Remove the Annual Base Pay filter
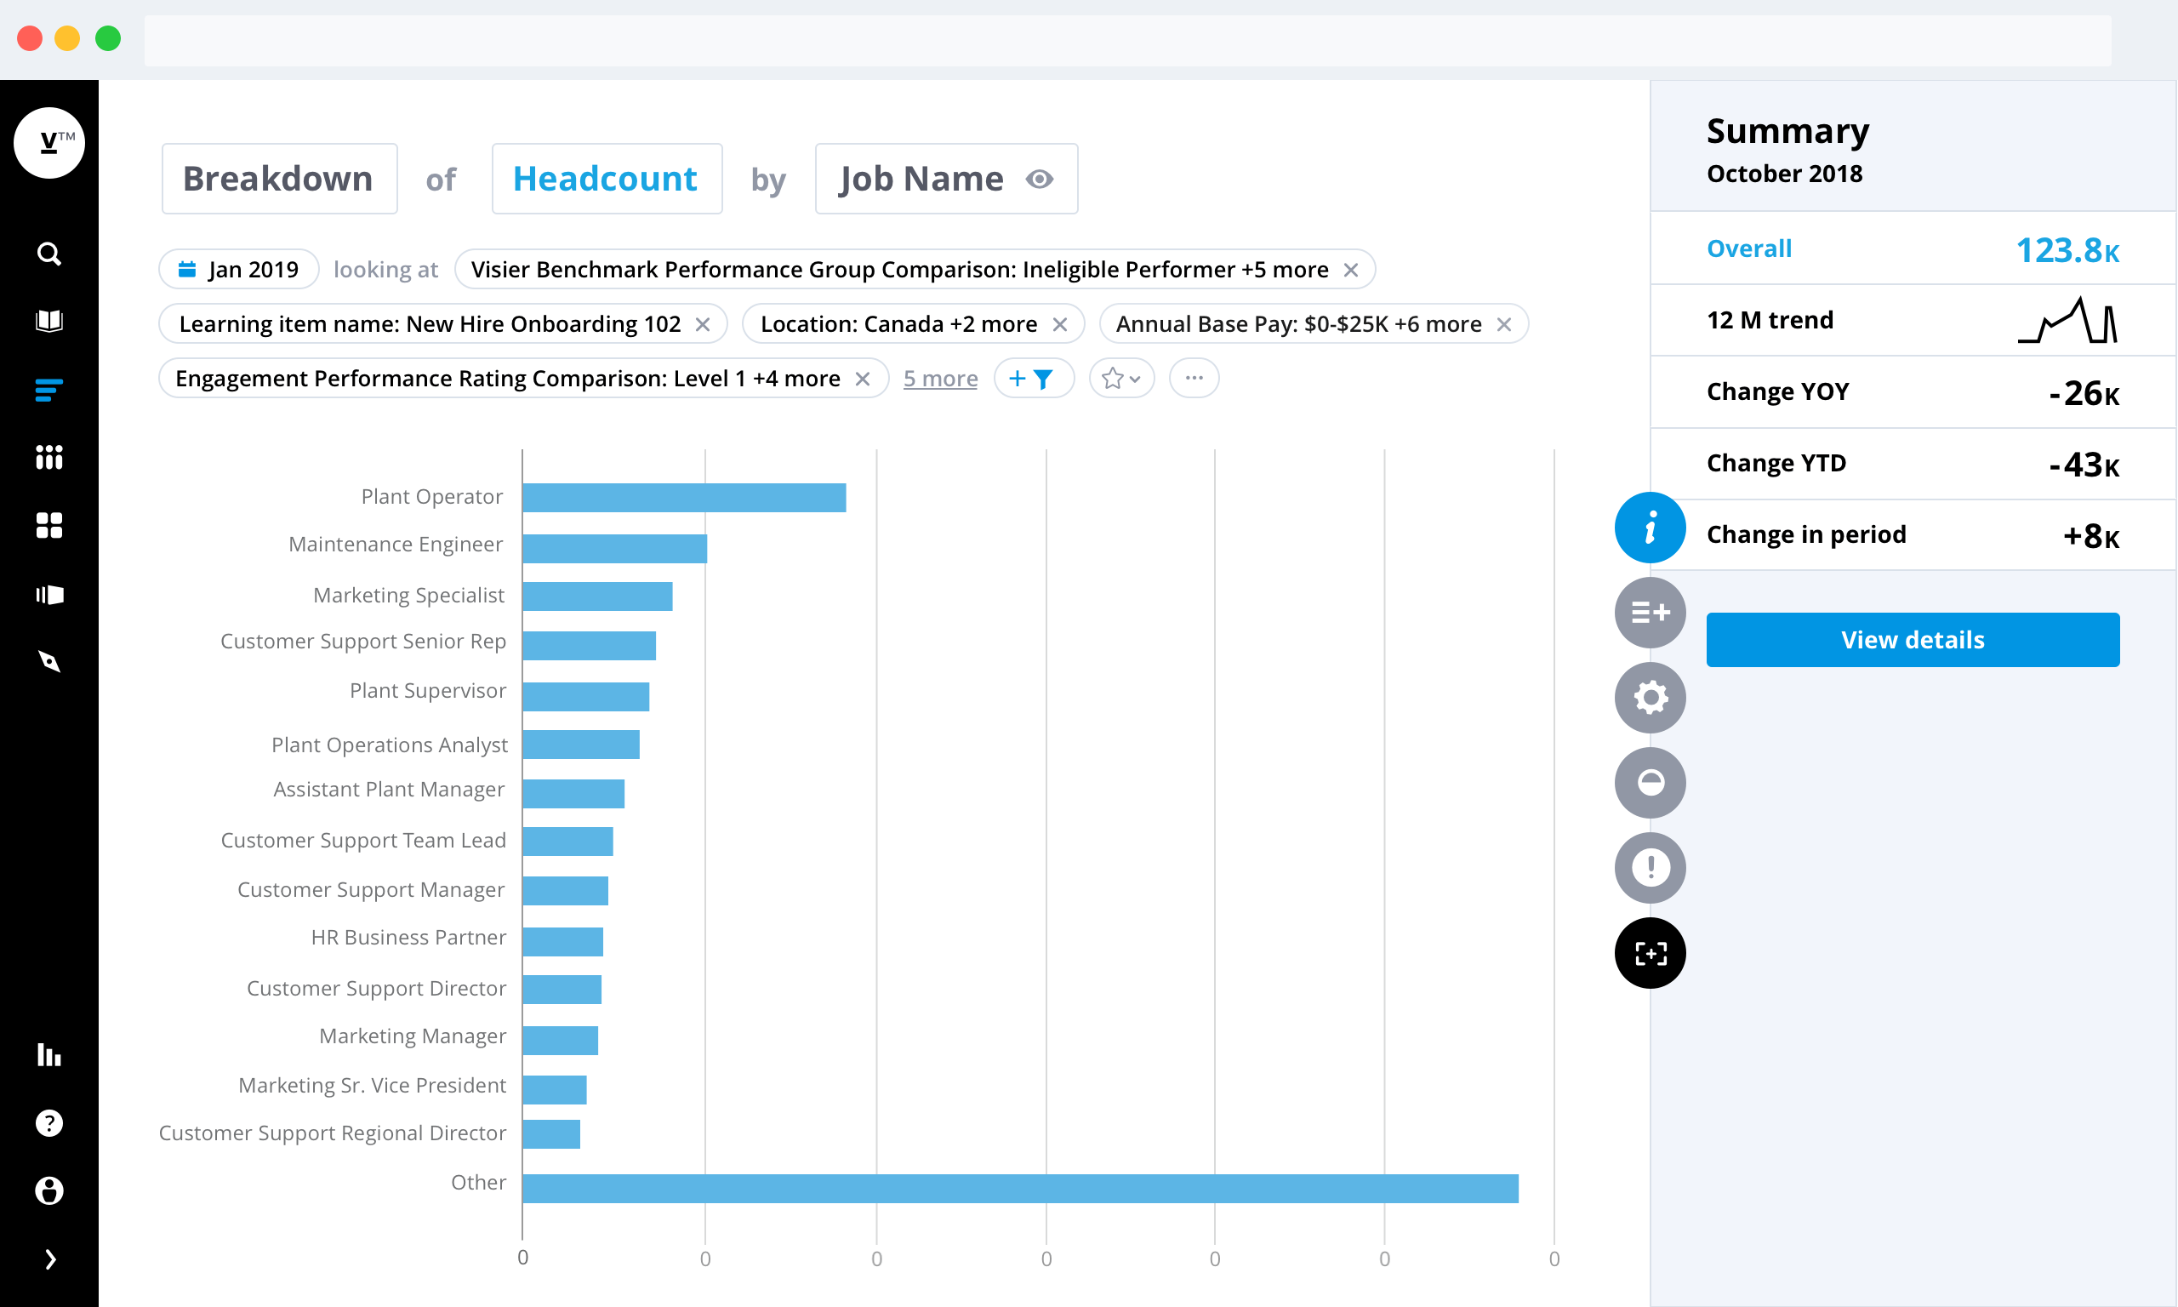Viewport: 2178px width, 1307px height. click(1504, 325)
